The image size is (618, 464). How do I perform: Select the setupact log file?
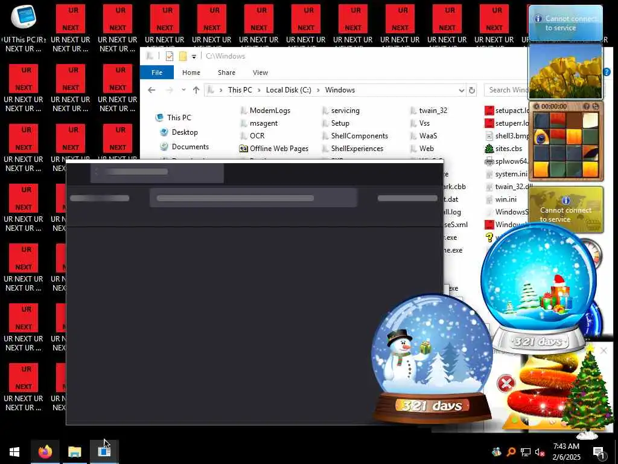point(506,111)
